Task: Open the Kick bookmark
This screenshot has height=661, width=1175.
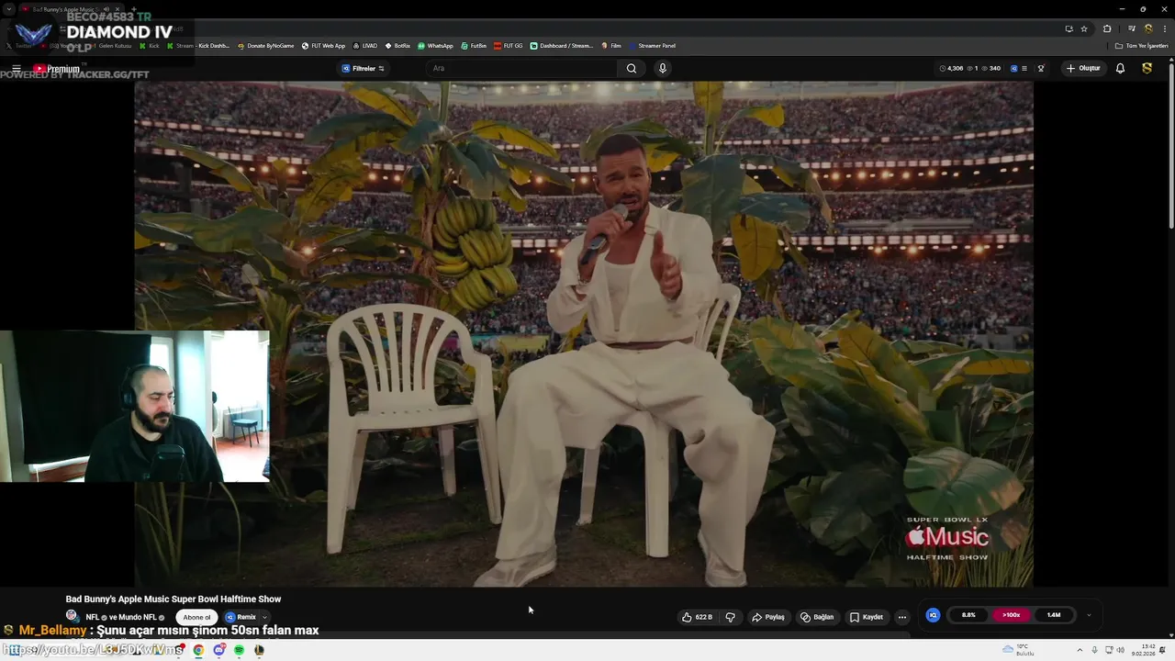Action: [149, 45]
